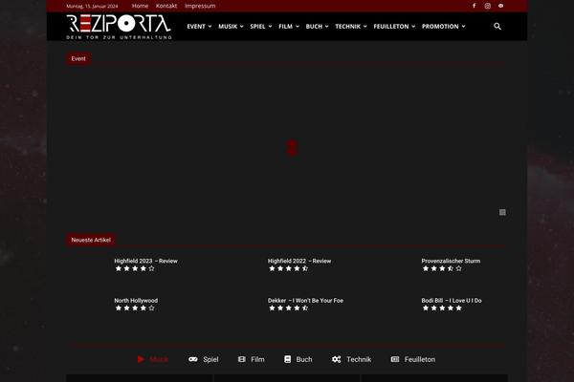This screenshot has width=574, height=382.
Task: Click the Musik play icon
Action: [x=141, y=359]
